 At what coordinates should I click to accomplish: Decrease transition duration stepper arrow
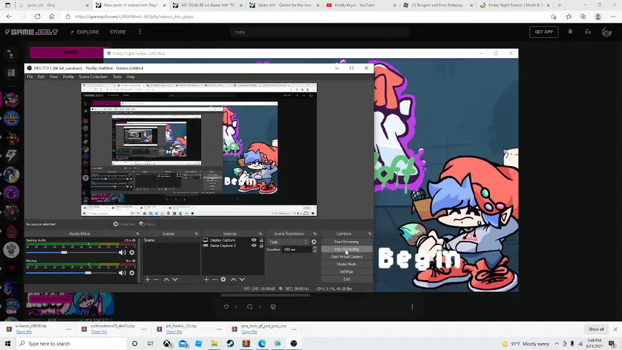tap(314, 251)
